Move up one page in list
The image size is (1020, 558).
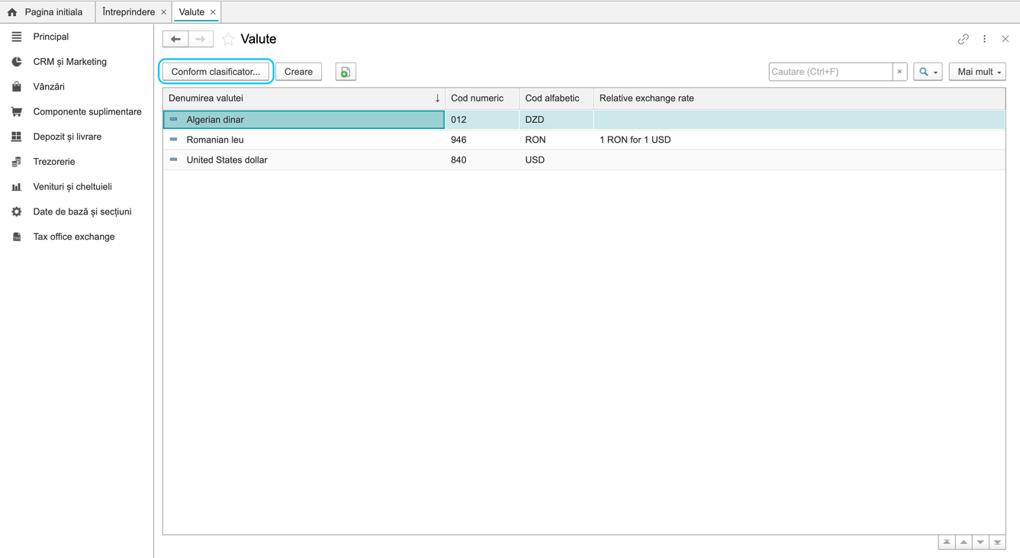click(x=964, y=542)
